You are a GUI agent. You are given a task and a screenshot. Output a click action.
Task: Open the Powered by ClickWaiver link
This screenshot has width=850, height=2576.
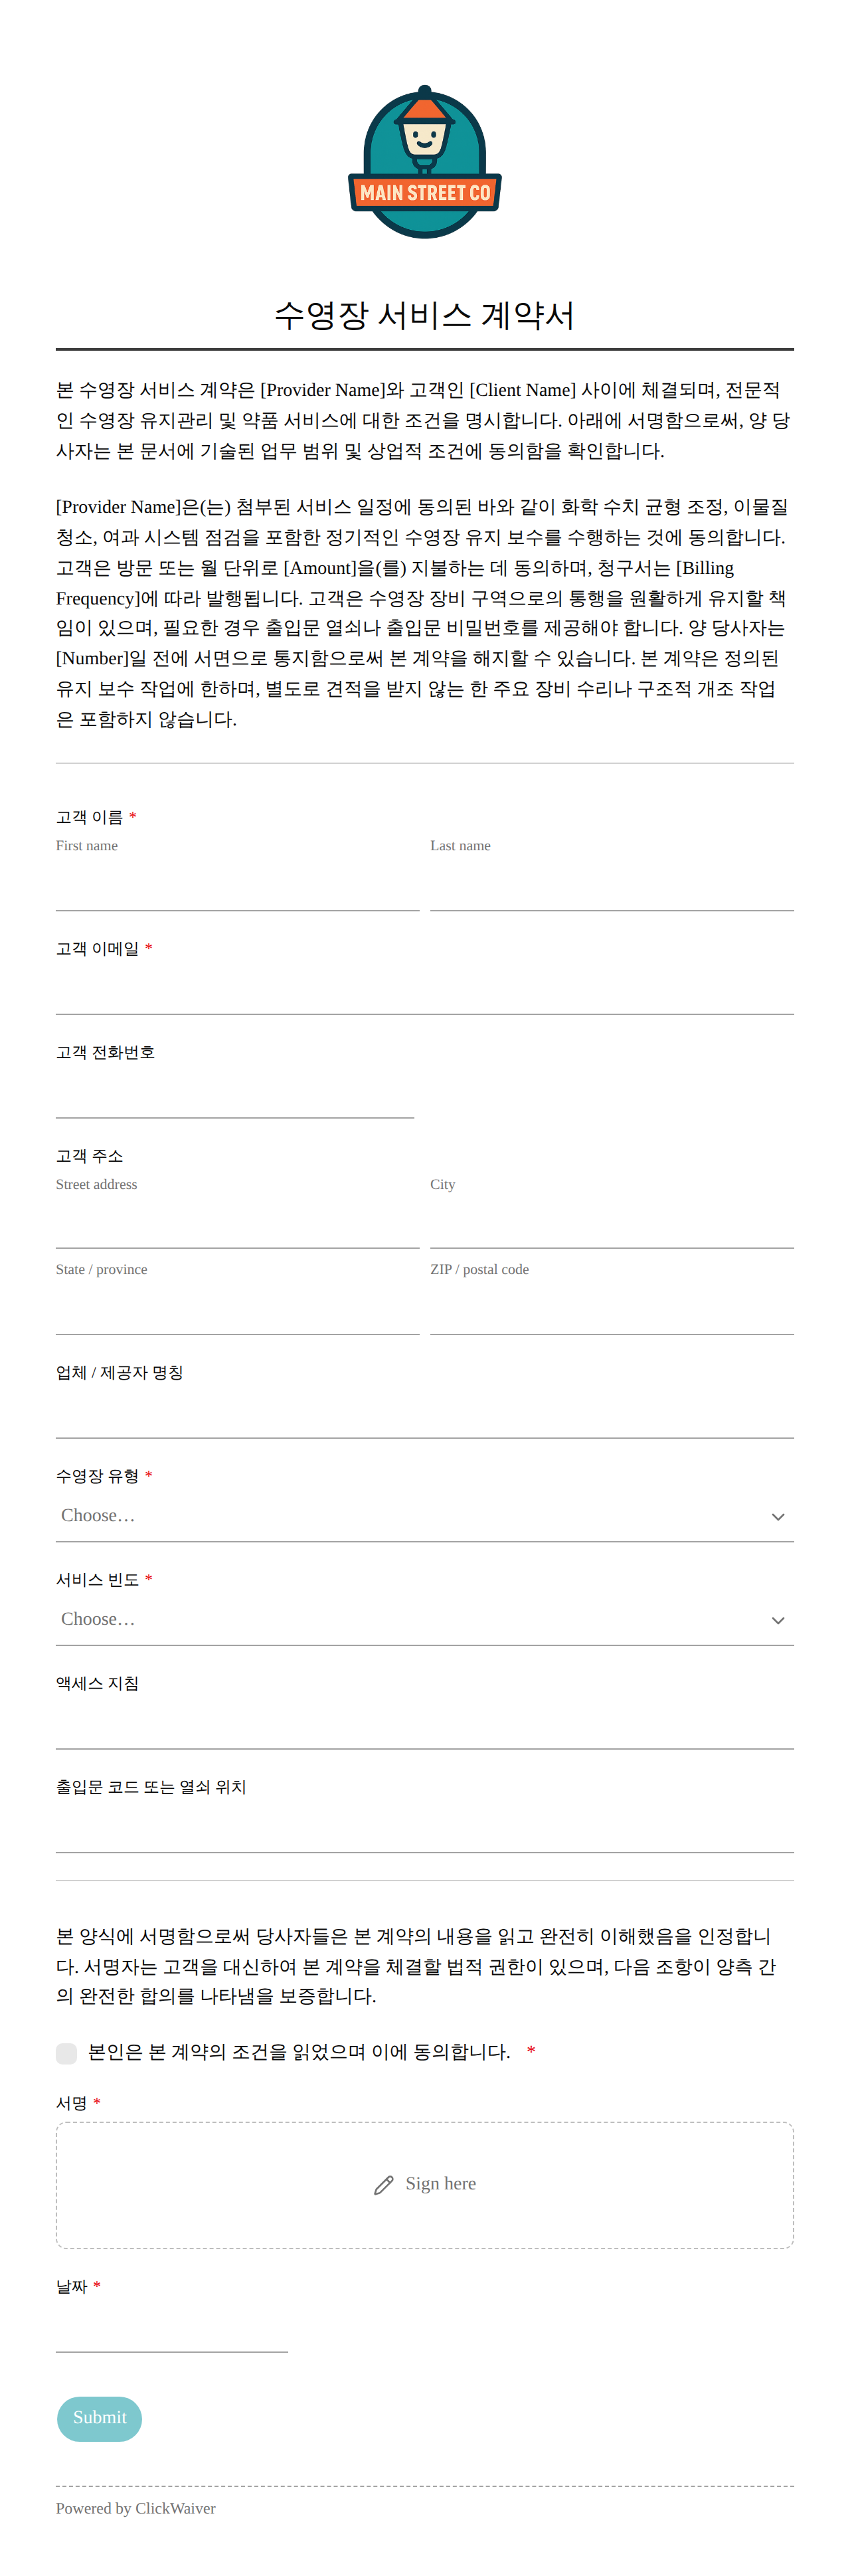point(136,2507)
